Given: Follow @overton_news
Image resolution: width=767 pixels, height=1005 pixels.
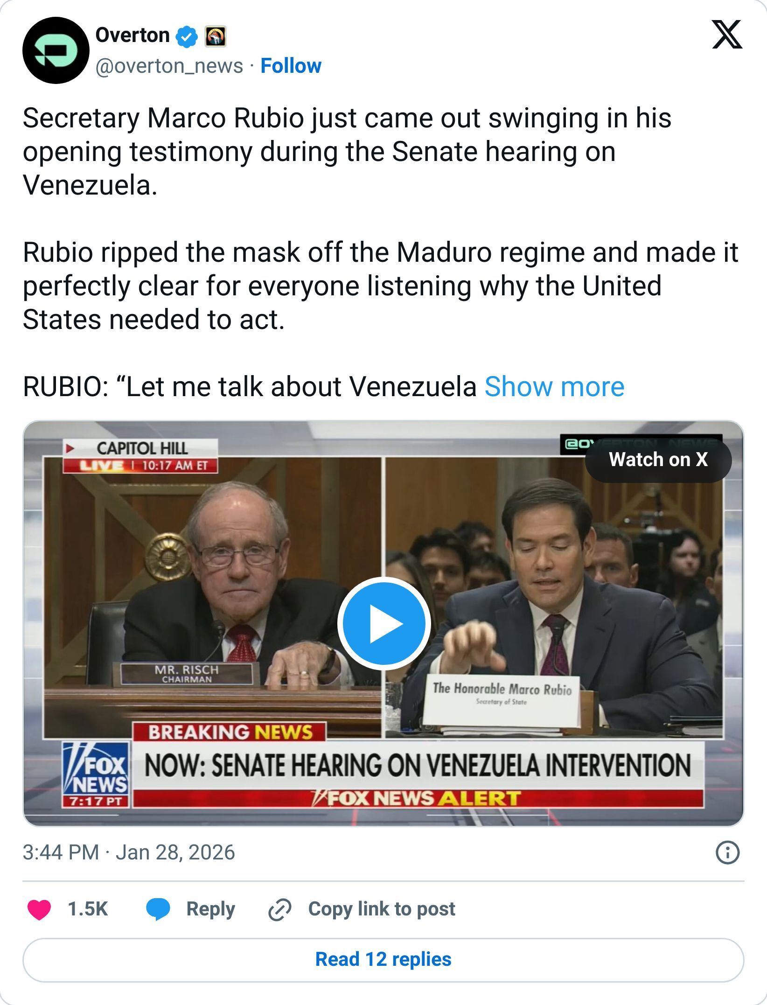Looking at the screenshot, I should click(x=290, y=67).
